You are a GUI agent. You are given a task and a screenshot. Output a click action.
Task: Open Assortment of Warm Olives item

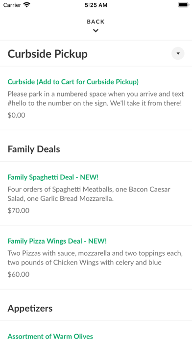(x=50, y=336)
